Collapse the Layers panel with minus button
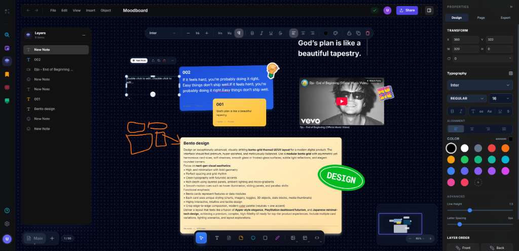519x251 pixels. 84,35
